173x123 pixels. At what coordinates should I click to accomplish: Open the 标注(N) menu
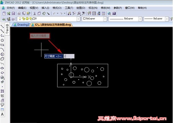(93, 8)
